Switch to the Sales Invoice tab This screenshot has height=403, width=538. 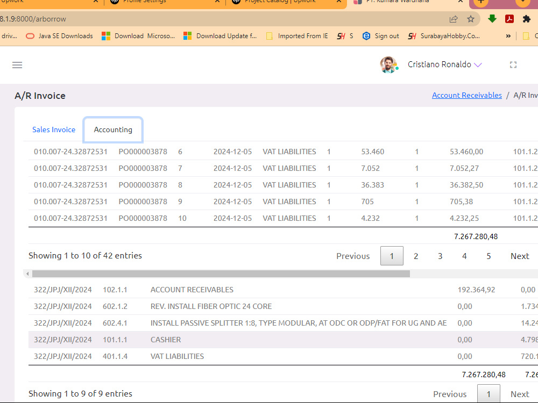[54, 129]
